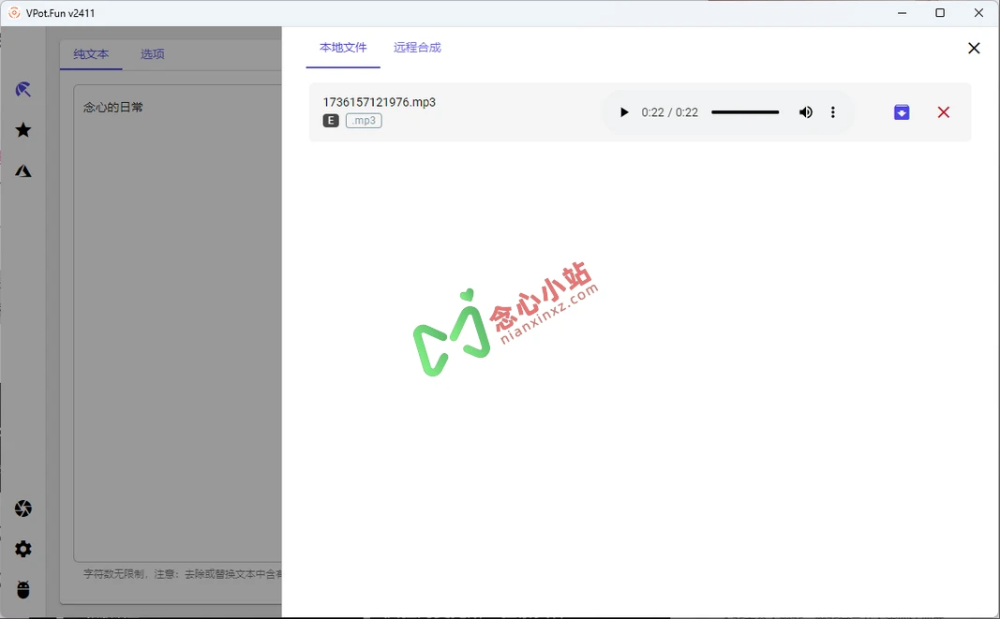1000x619 pixels.
Task: Click the bug debug icon at sidebar bottom
Action: pos(22,590)
